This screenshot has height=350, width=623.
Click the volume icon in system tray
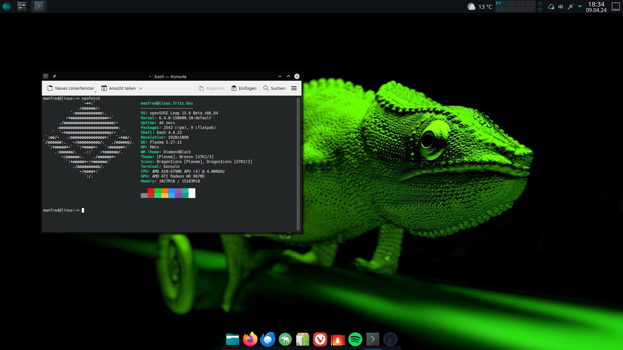(x=560, y=6)
